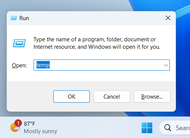This screenshot has height=138, width=190.
Task: Click the Mostly sunny weather text
Action: (x=41, y=131)
